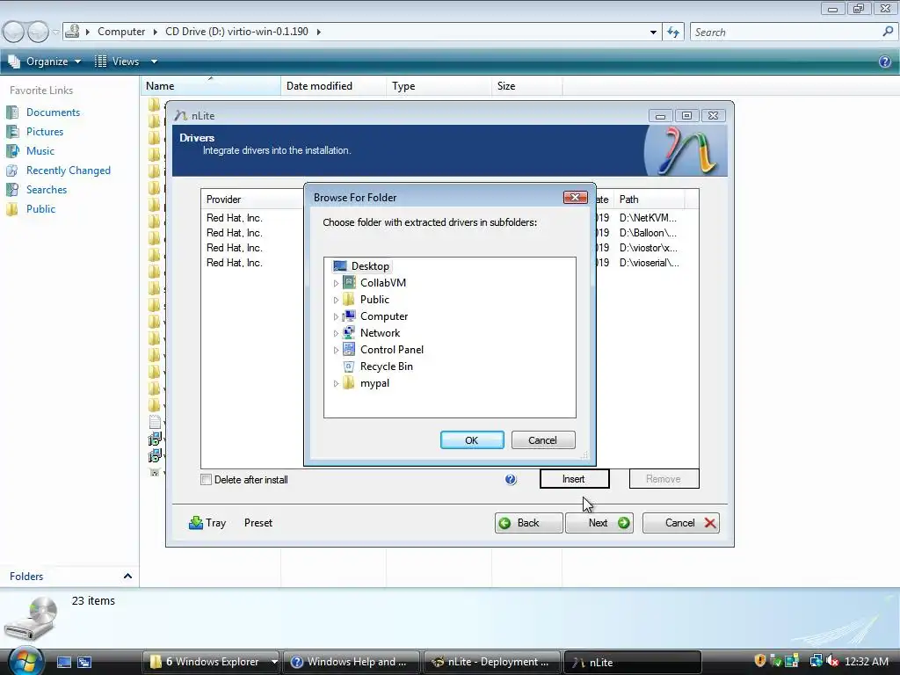Open Pictures favorite link
900x675 pixels.
45,132
